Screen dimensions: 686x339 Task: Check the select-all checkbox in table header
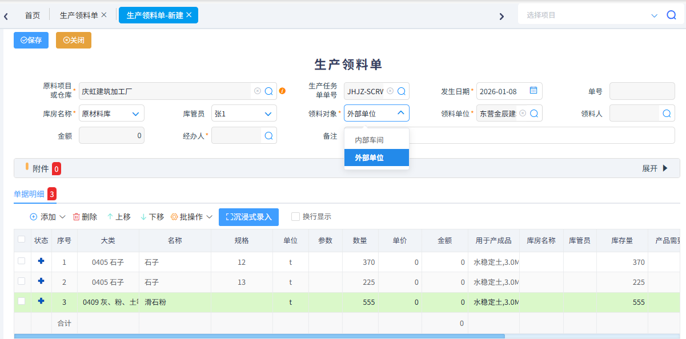(21, 240)
